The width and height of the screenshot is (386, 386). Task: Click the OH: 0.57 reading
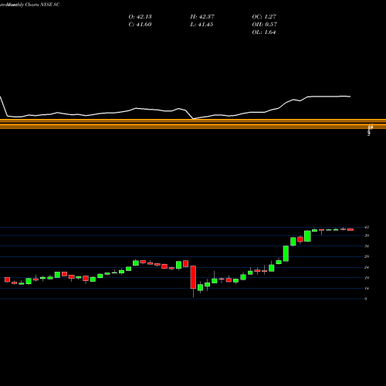[265, 25]
